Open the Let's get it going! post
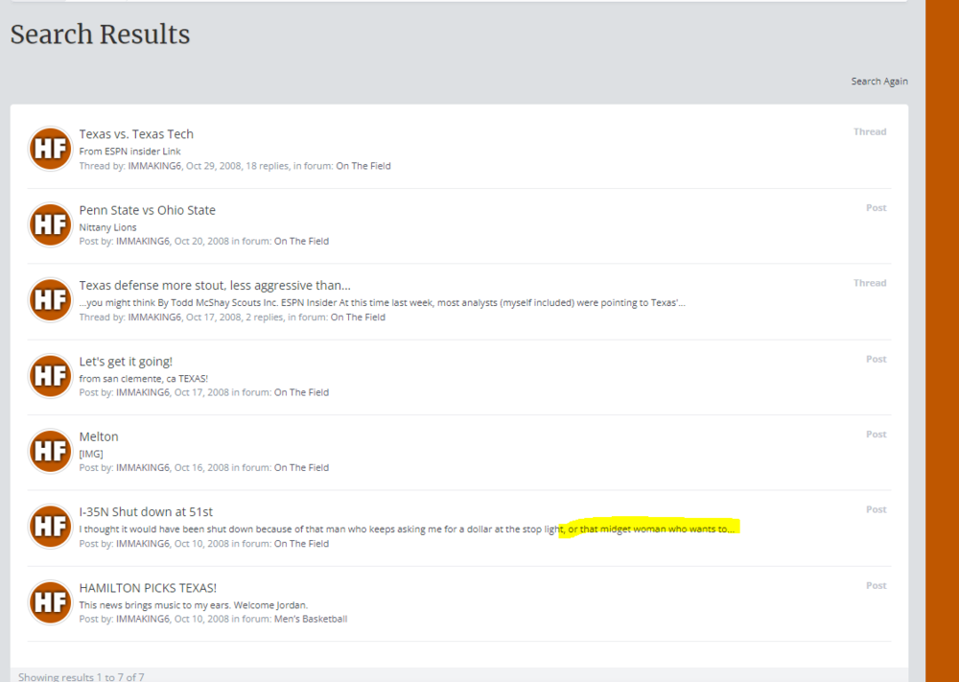 pos(126,362)
